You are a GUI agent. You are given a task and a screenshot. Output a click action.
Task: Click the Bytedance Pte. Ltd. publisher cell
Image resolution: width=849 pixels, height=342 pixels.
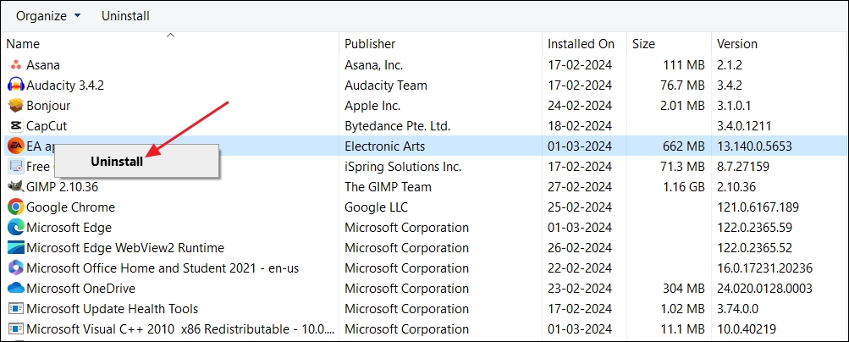coord(398,126)
